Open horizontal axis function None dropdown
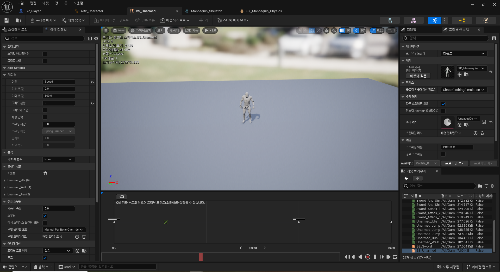 [x=59, y=159]
